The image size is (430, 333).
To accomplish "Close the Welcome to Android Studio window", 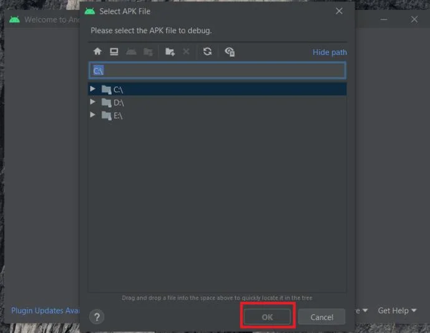I will pos(414,19).
